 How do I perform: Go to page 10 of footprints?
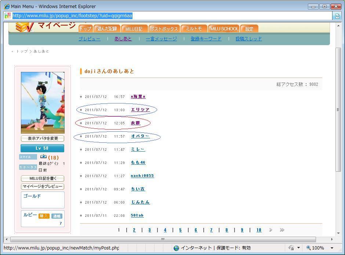pos(259,230)
